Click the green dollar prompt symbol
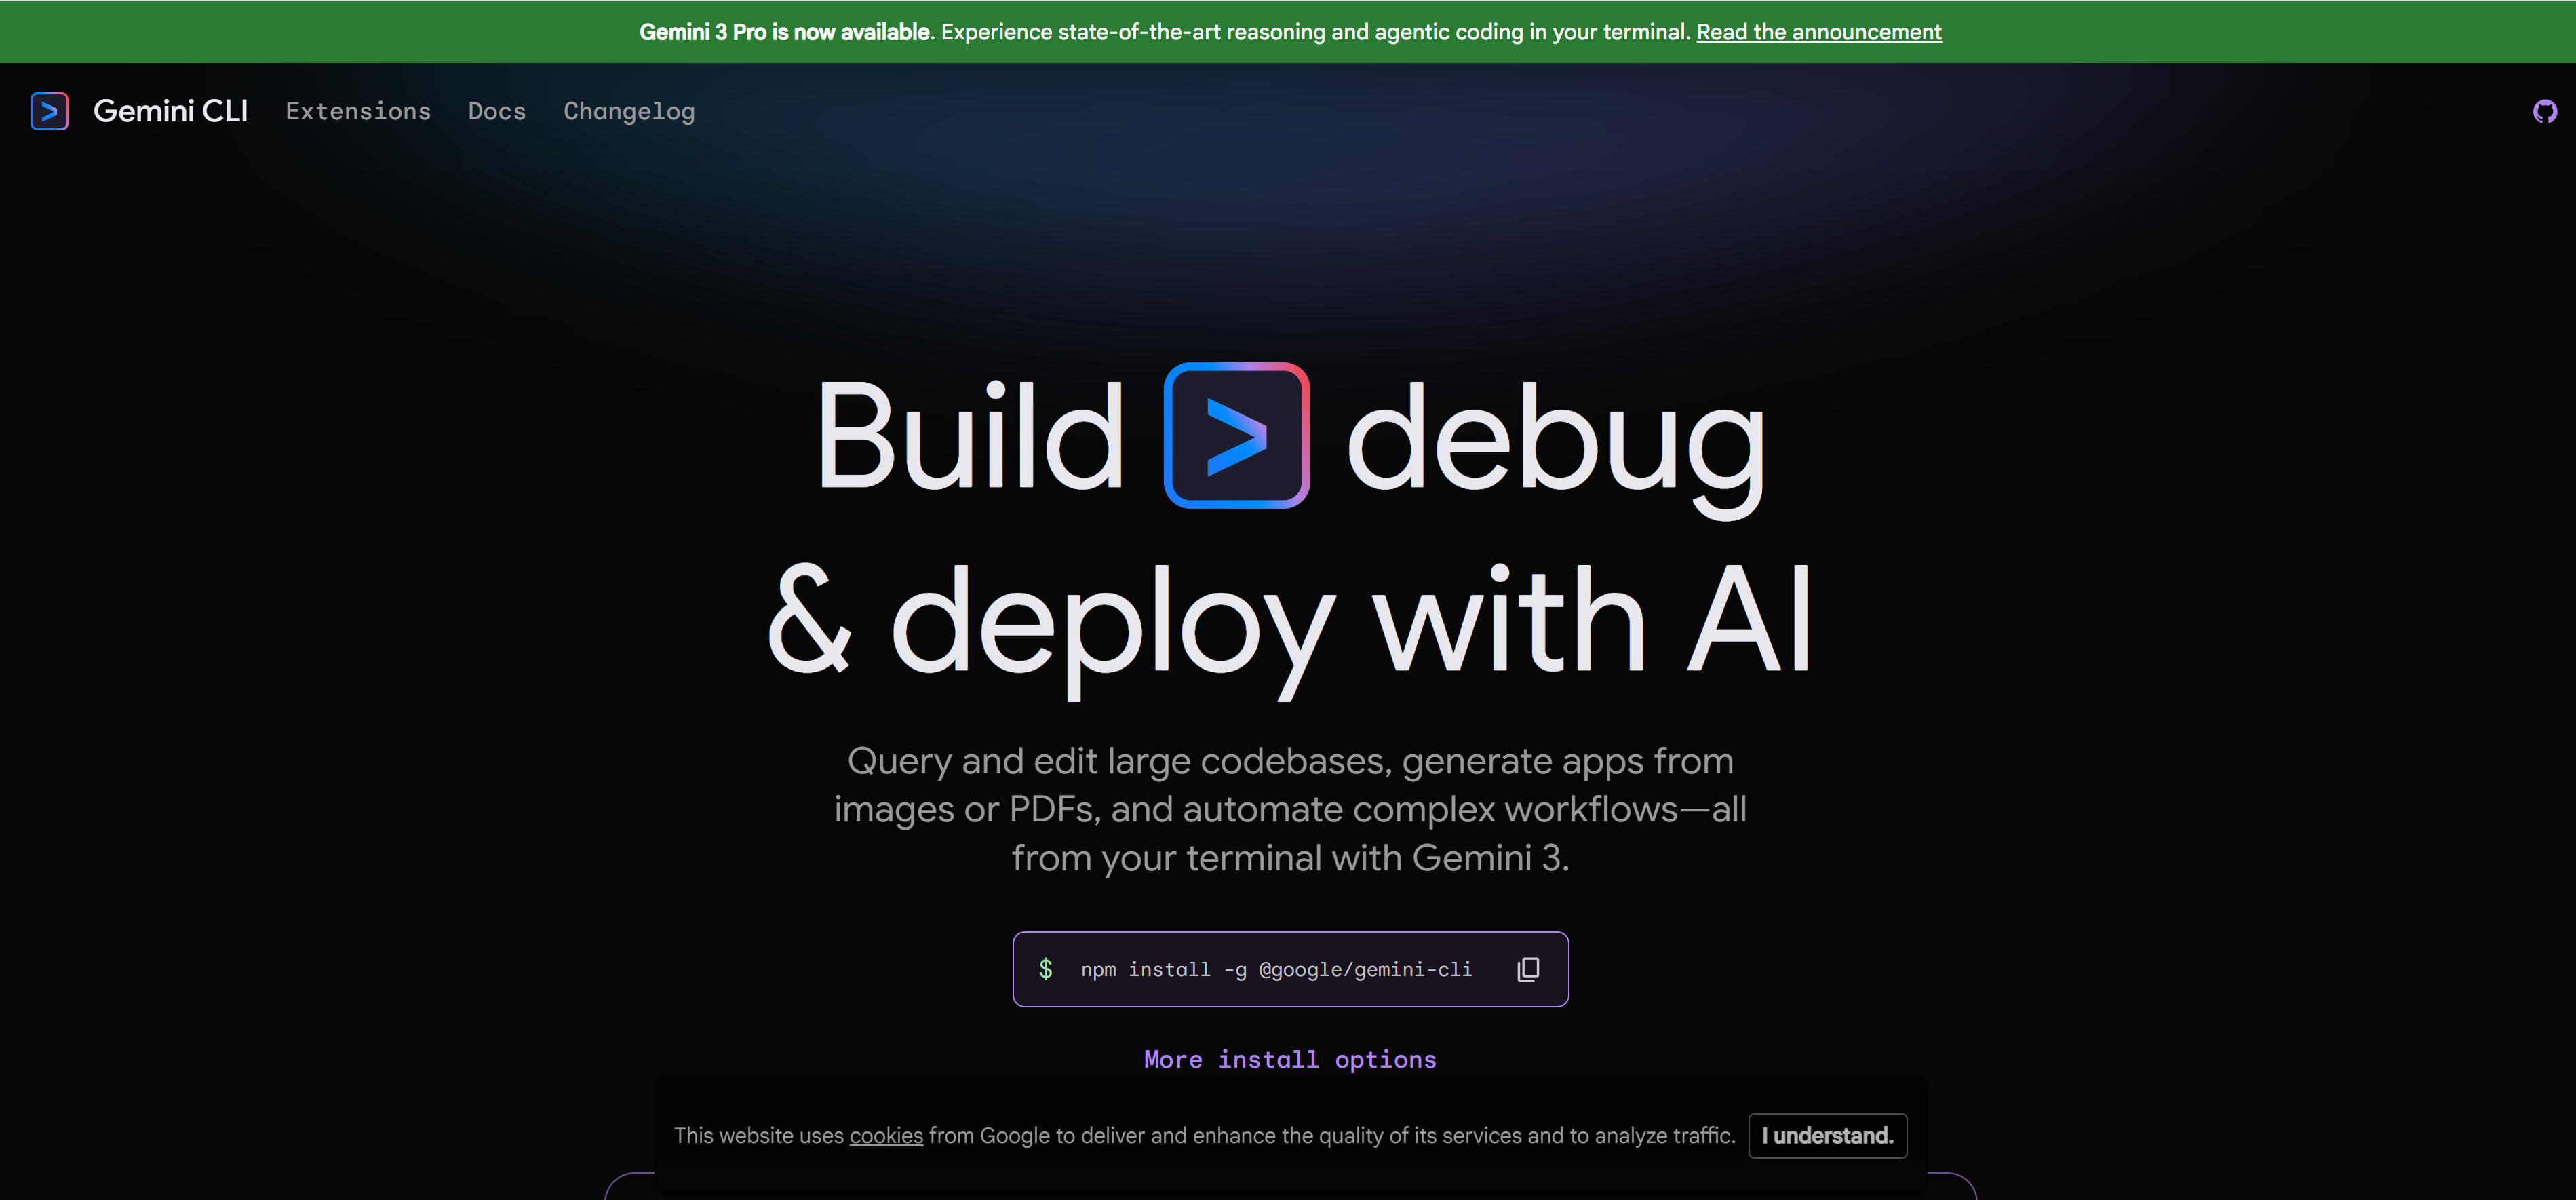 pos(1045,969)
